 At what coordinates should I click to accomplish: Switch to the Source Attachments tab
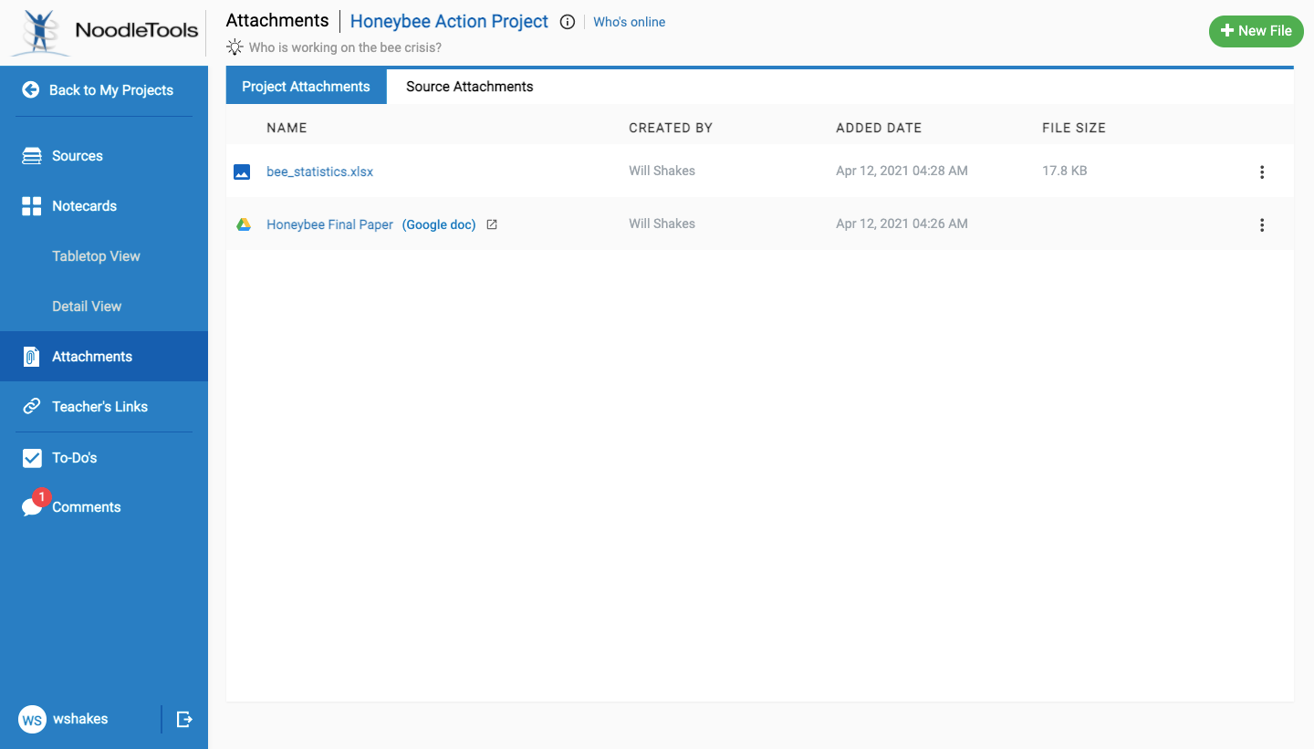tap(469, 87)
